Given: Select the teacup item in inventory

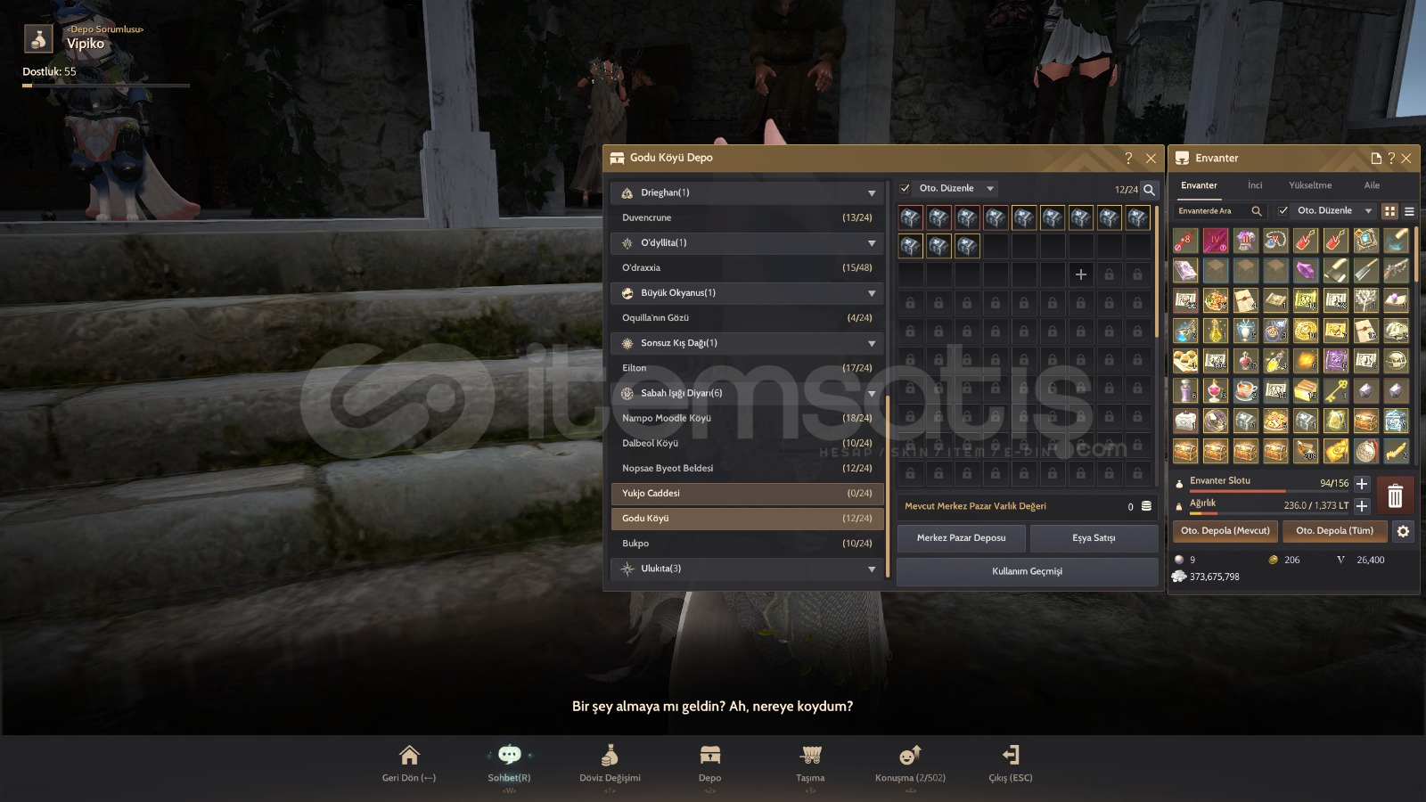Looking at the screenshot, I should (1246, 390).
